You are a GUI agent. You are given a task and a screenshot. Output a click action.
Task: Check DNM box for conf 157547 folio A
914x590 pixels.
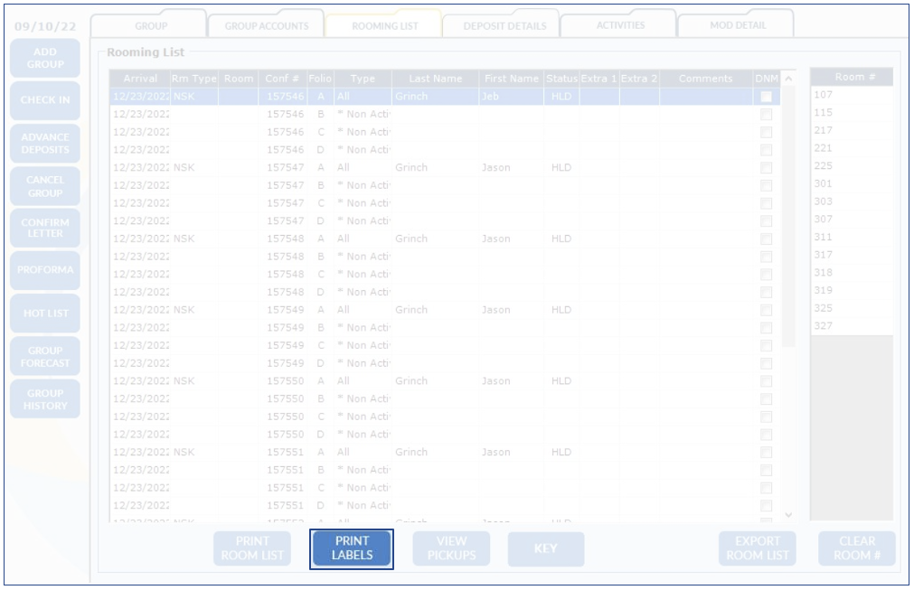pyautogui.click(x=766, y=168)
